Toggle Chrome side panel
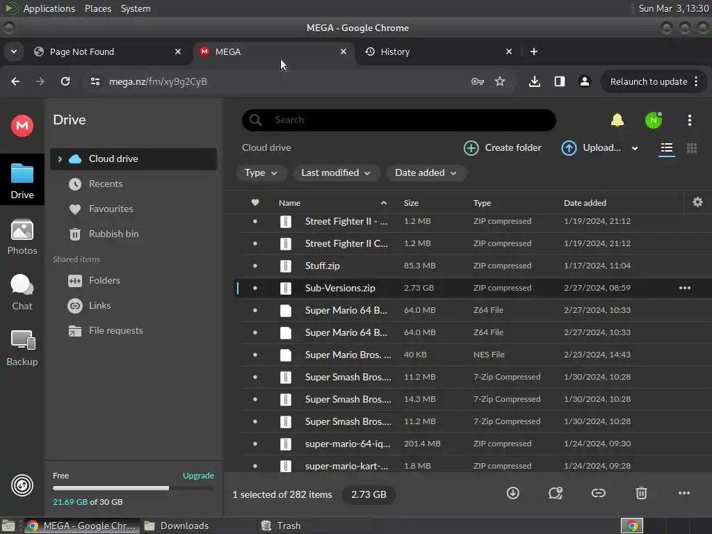This screenshot has height=534, width=712. point(560,81)
